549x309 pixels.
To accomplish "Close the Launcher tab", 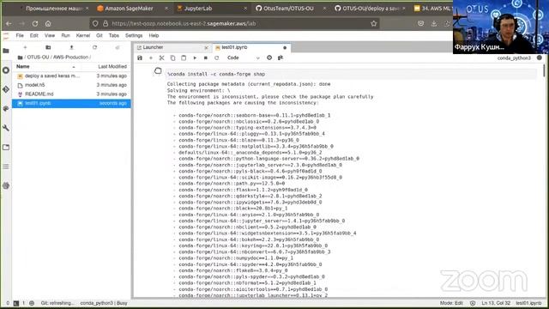I will pos(206,48).
